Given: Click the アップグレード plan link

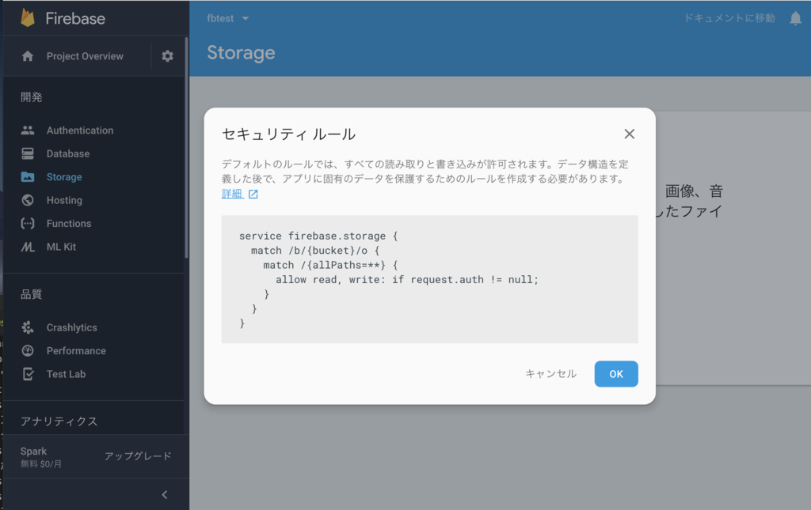Looking at the screenshot, I should pyautogui.click(x=138, y=456).
